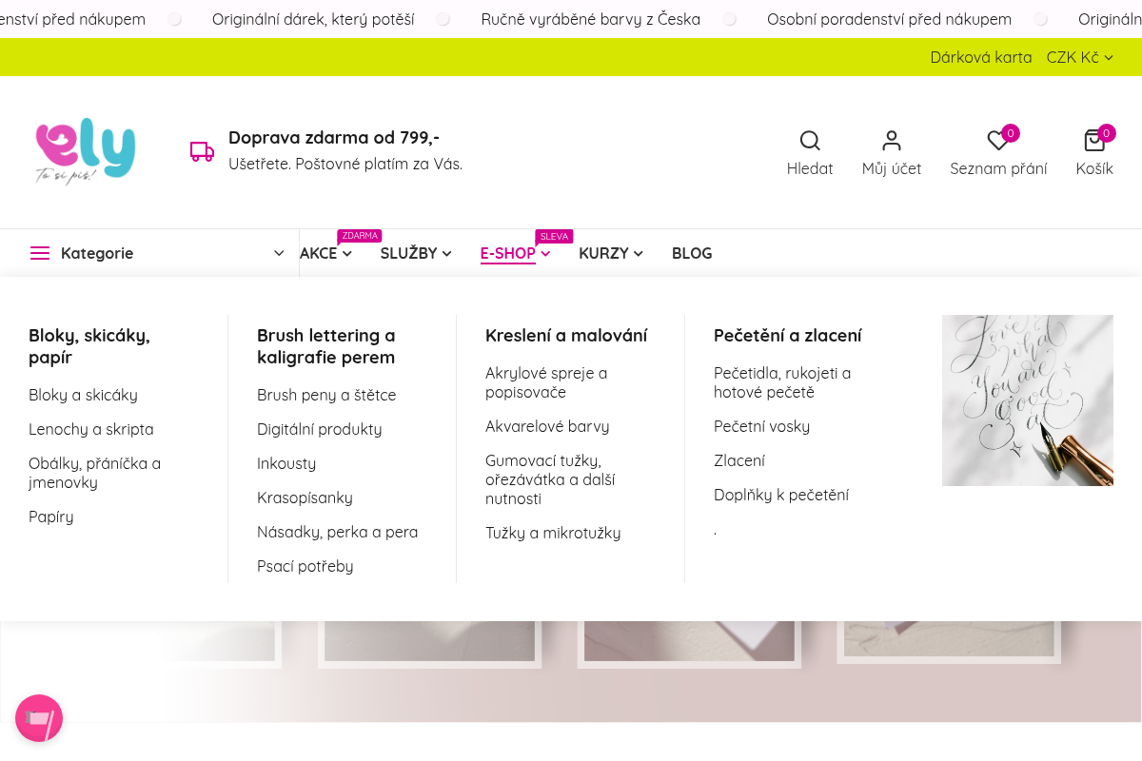Click the Kategorie hamburger icon
Image resolution: width=1142 pixels, height=761 pixels.
click(40, 253)
